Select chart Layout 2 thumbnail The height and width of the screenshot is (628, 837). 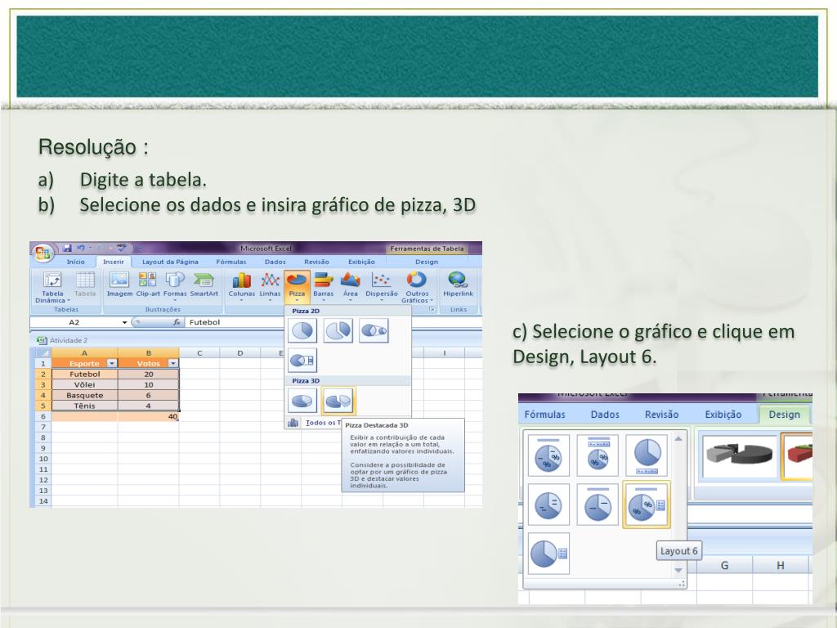598,455
